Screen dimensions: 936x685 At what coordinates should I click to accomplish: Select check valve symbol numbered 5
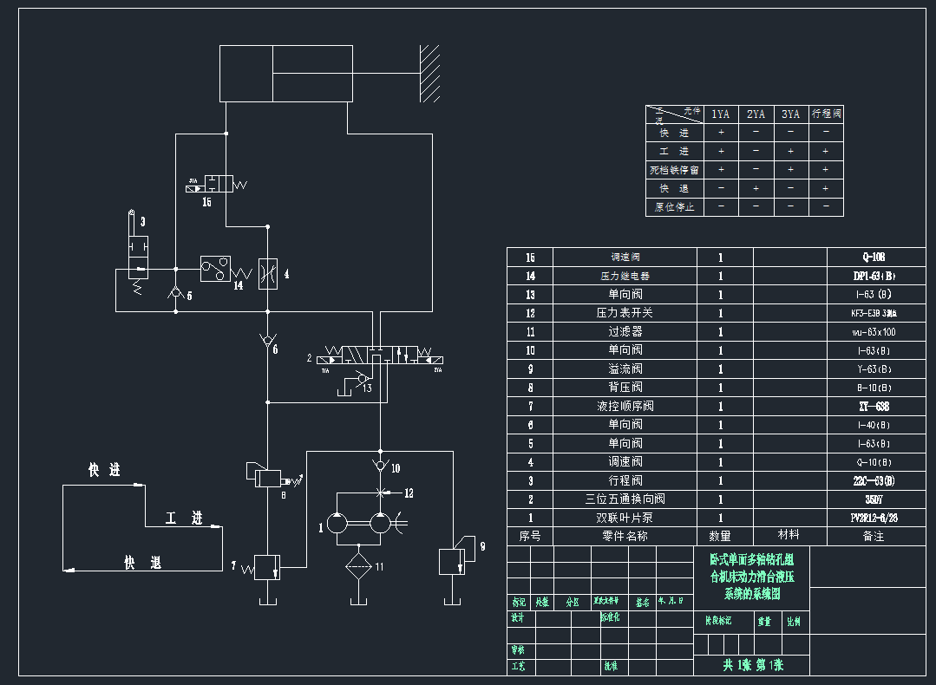click(x=175, y=292)
